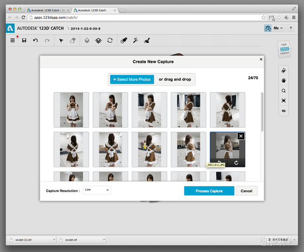Click the fit-to-view icon
The height and width of the screenshot is (252, 304).
point(283,100)
